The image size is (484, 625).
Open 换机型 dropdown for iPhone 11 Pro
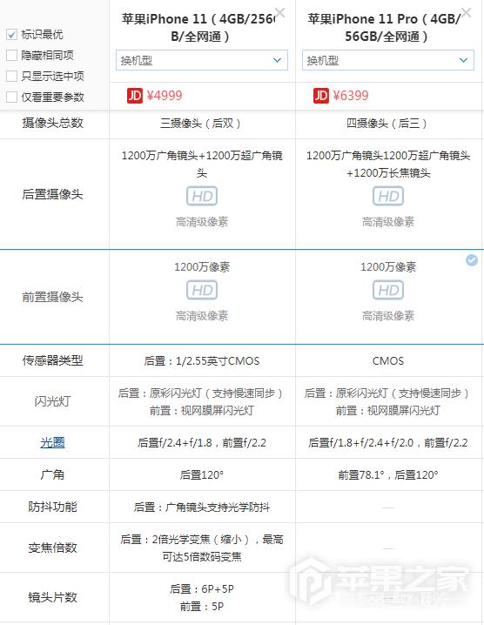388,60
